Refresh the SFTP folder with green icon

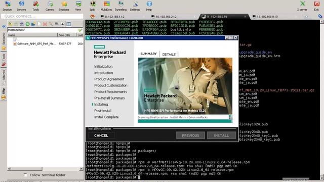pyautogui.click(x=27, y=24)
